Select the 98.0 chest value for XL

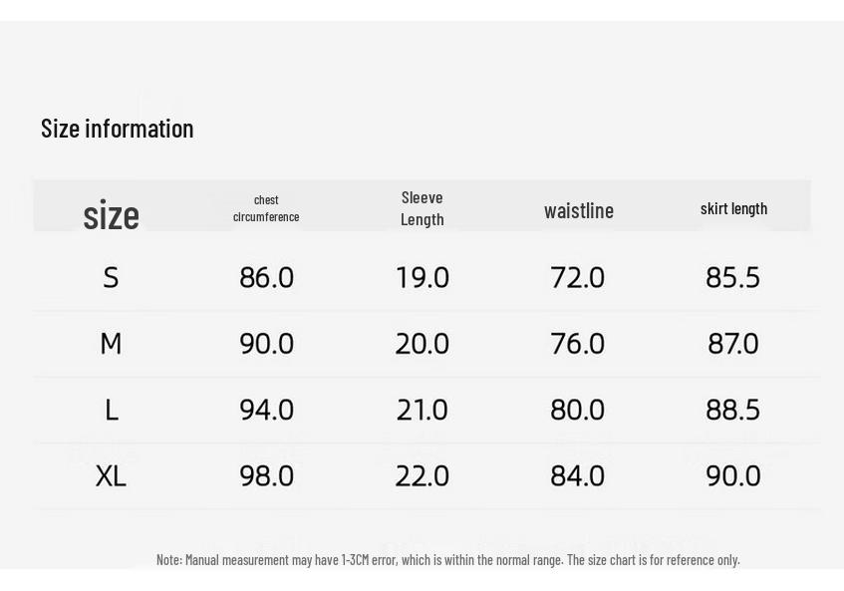[266, 475]
